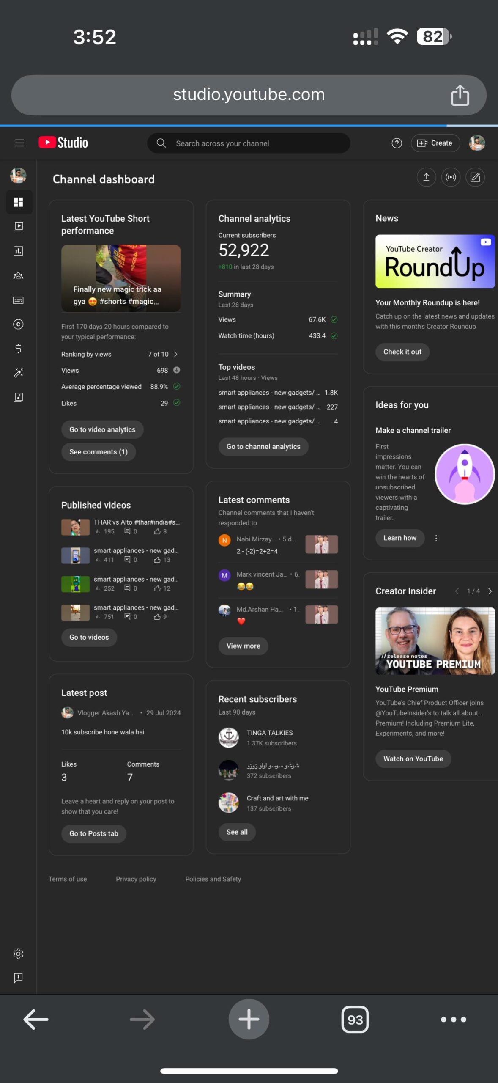Open Copyright icon in sidebar
Screen dimensions: 498x1083
pyautogui.click(x=18, y=324)
